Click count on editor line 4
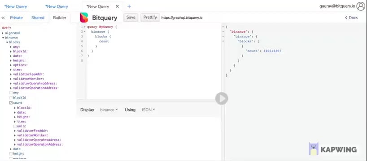 click(104, 41)
